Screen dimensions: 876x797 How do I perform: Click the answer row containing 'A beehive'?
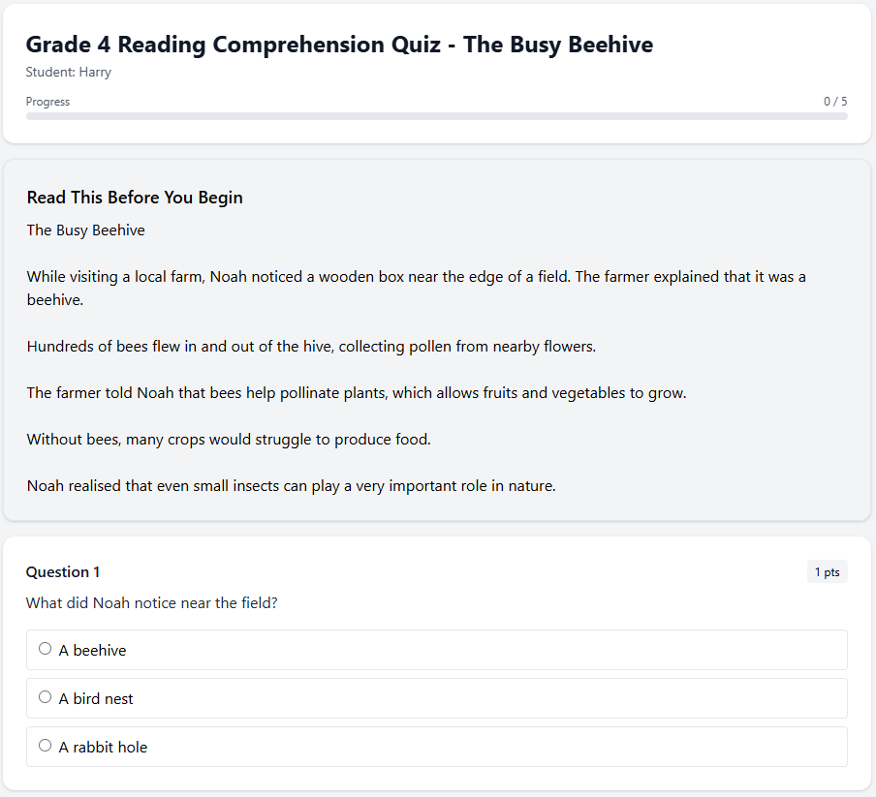point(436,650)
